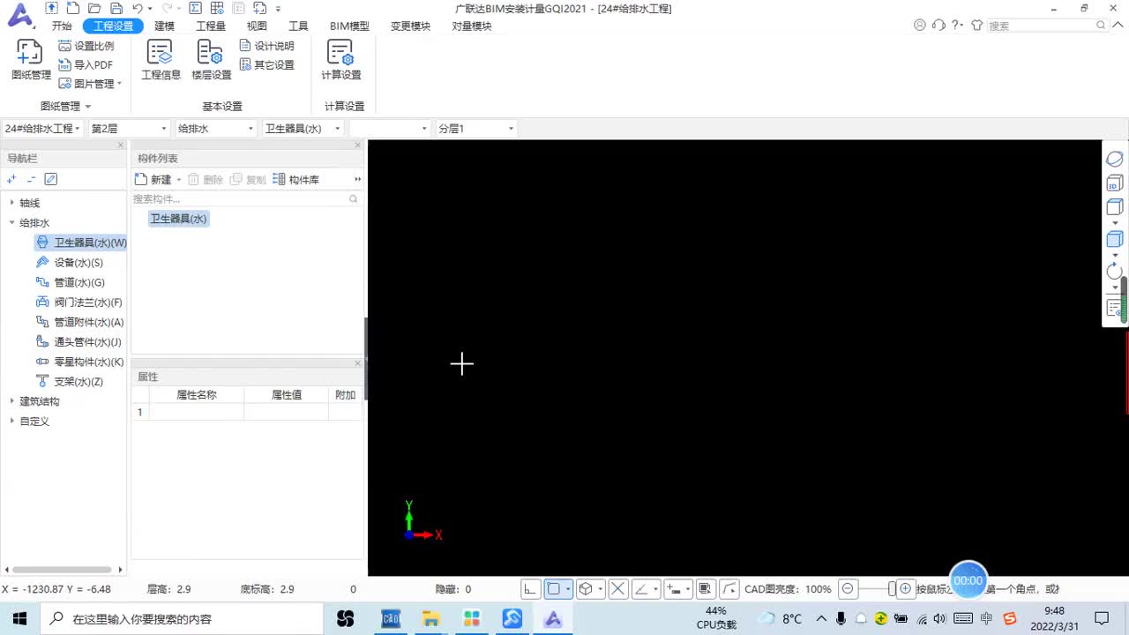Viewport: 1129px width, 635px height.
Task: Switch to the 视图 ribbon tab
Action: pyautogui.click(x=257, y=26)
